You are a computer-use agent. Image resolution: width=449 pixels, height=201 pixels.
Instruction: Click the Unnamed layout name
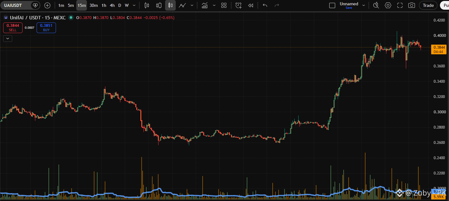(349, 4)
